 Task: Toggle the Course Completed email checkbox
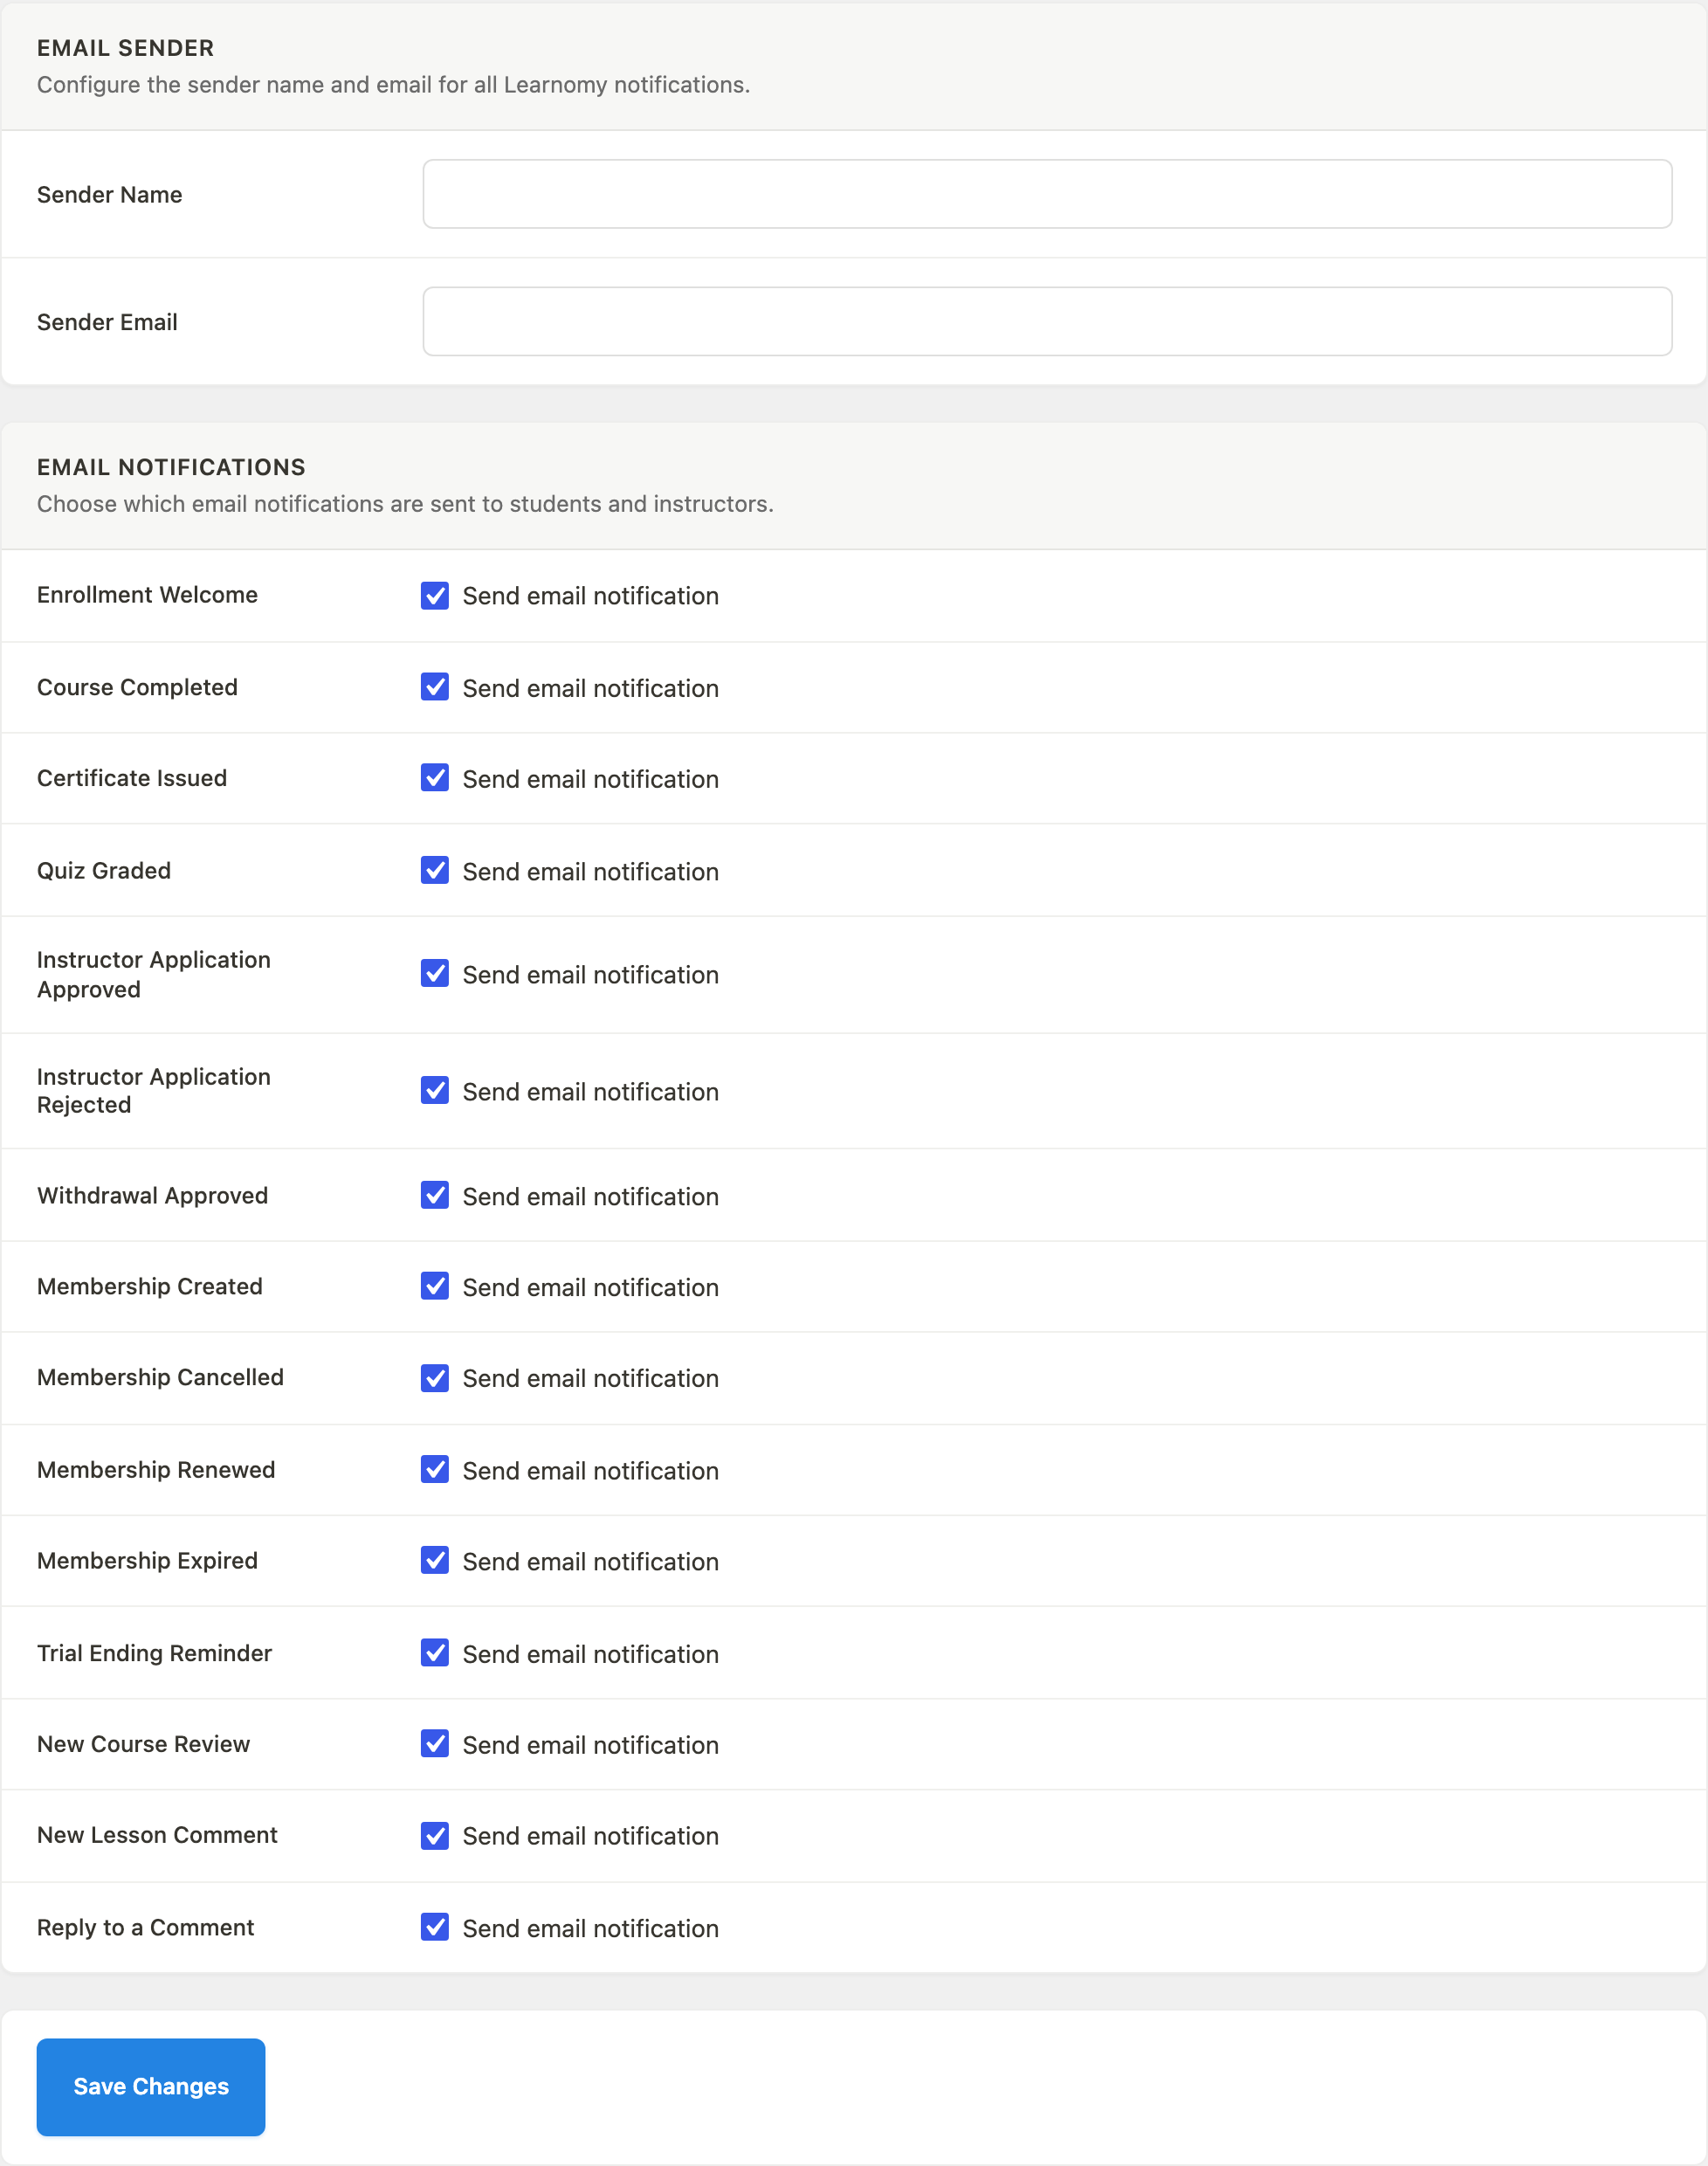point(435,687)
